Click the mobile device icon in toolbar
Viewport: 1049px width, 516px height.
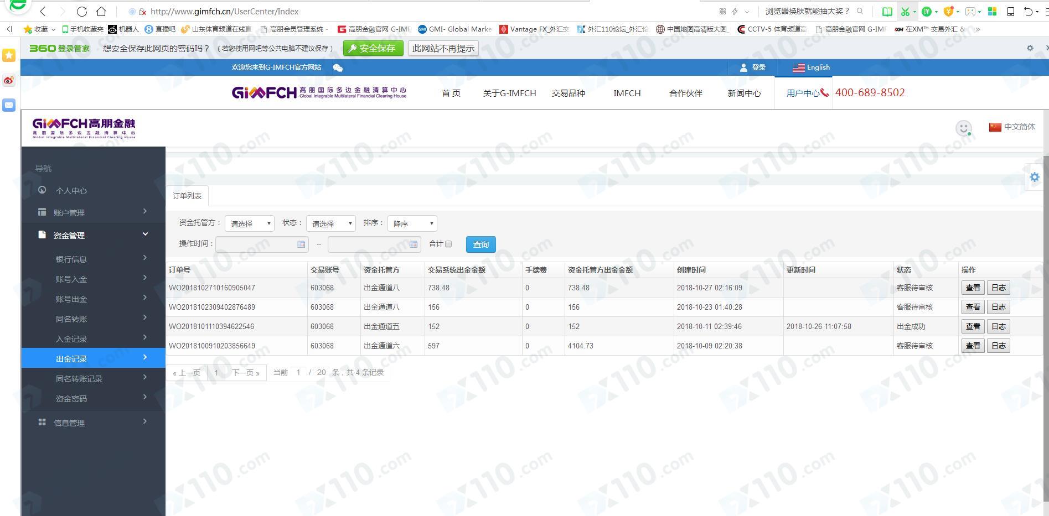pos(1010,11)
